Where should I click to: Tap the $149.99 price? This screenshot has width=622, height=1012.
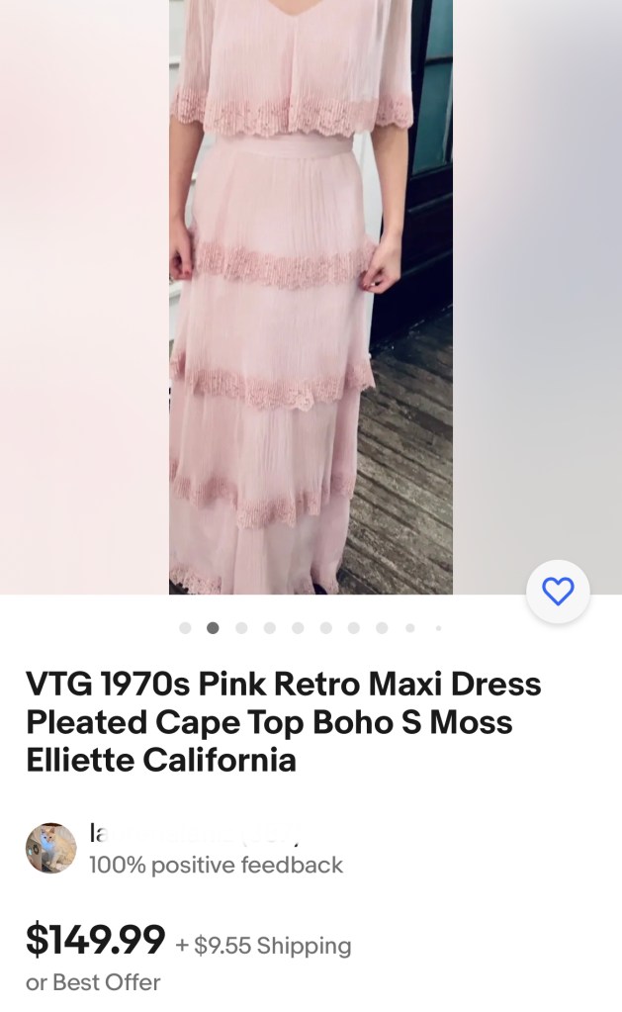[96, 940]
